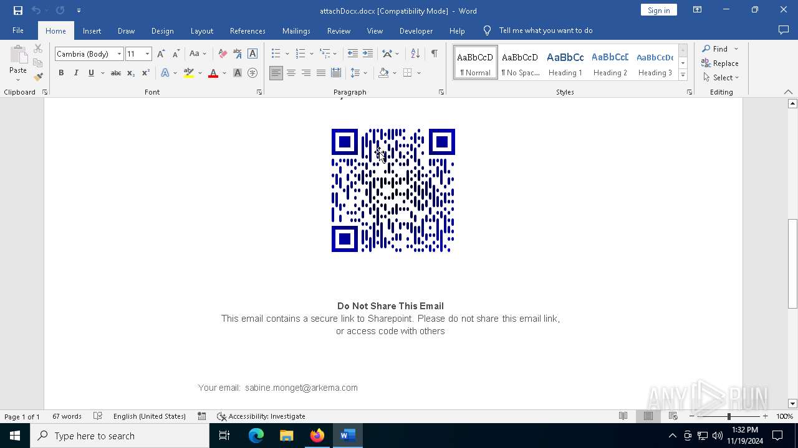This screenshot has width=798, height=448.
Task: Decrease font size with Shrink Font icon
Action: (x=176, y=54)
